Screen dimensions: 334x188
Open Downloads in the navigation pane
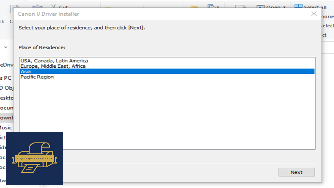(x=7, y=118)
